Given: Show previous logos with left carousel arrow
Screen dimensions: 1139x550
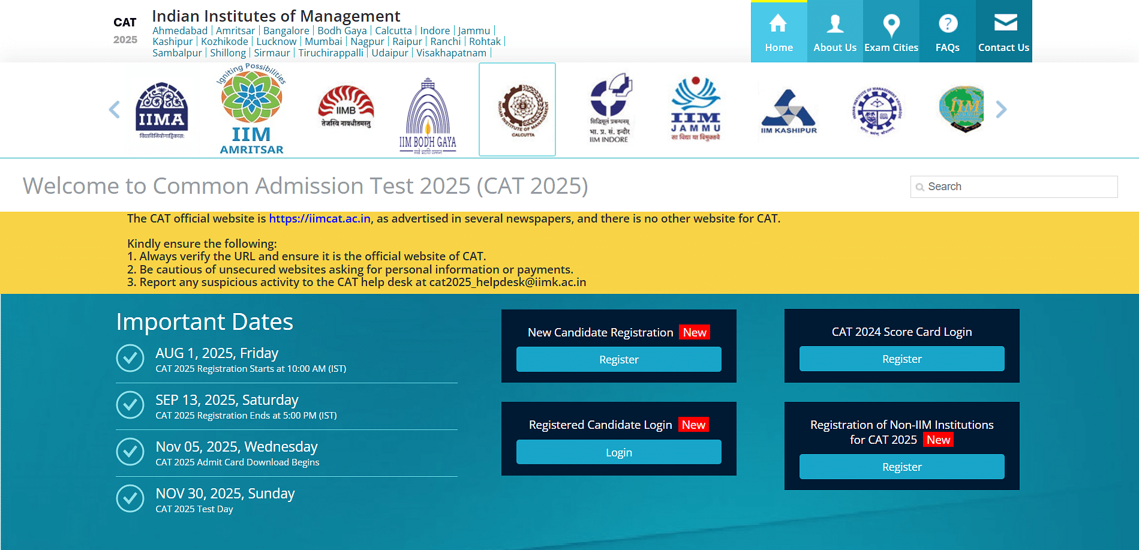Looking at the screenshot, I should tap(114, 109).
